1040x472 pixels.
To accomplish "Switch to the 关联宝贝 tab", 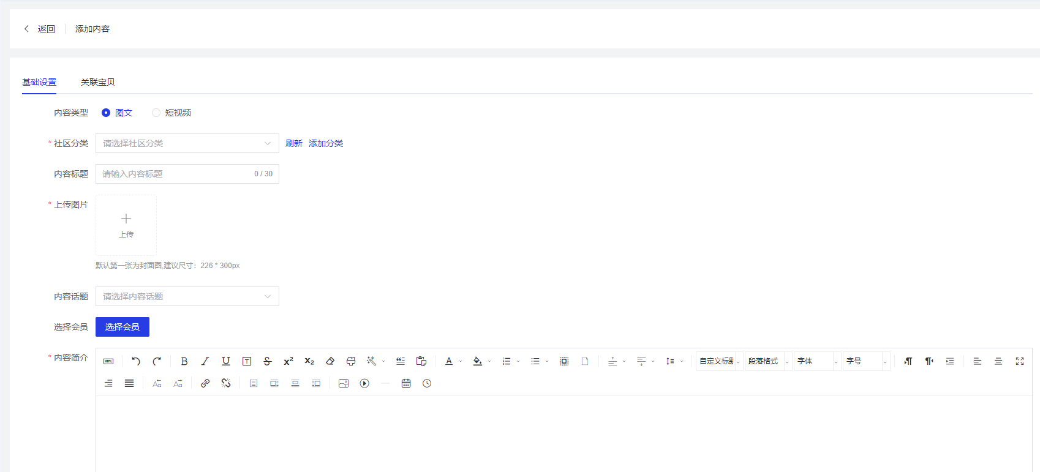I will [x=97, y=82].
